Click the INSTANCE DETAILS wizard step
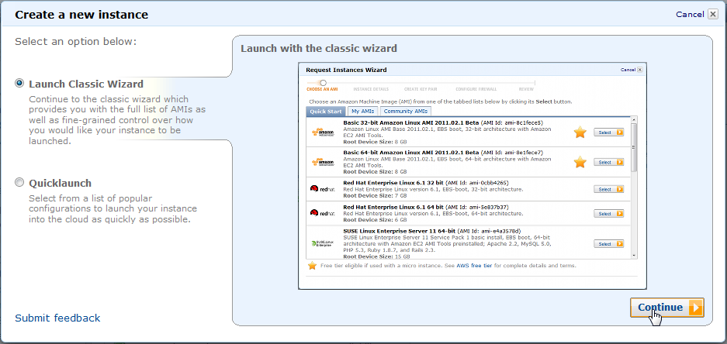 point(371,89)
